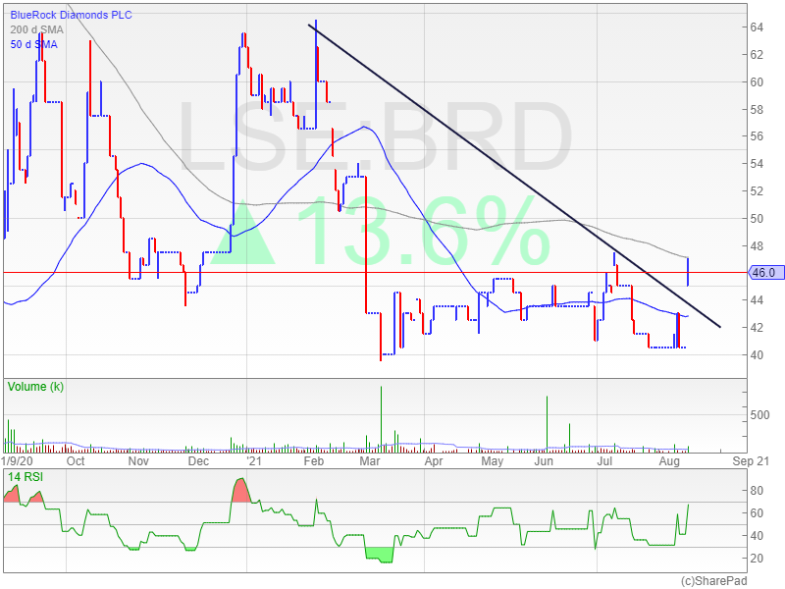785x589 pixels.
Task: Click the 40 price axis label
Action: pyautogui.click(x=757, y=354)
